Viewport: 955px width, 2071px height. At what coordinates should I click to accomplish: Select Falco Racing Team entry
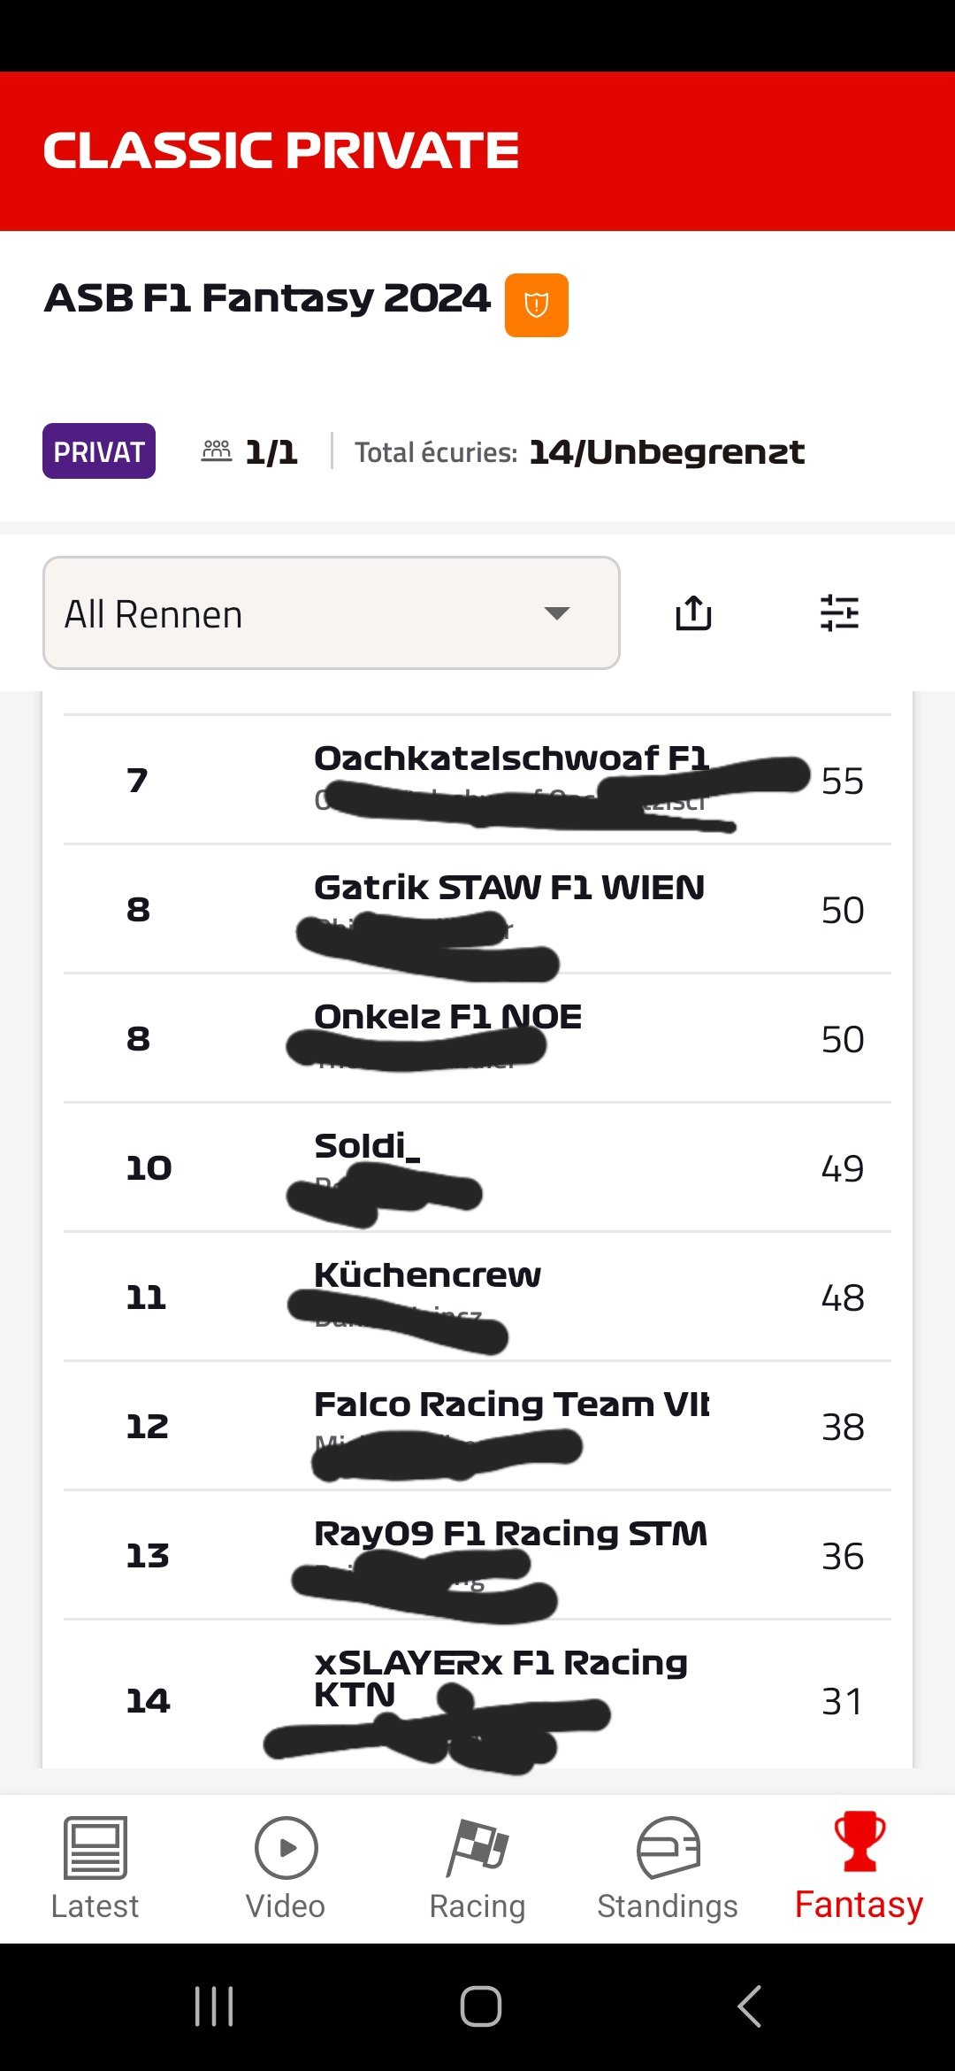click(x=477, y=1426)
